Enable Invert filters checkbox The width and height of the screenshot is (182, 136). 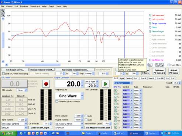169,65
